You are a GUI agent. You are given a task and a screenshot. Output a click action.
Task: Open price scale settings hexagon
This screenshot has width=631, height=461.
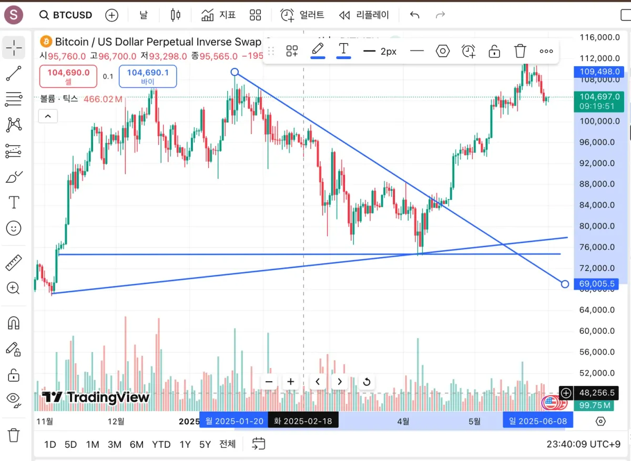601,421
